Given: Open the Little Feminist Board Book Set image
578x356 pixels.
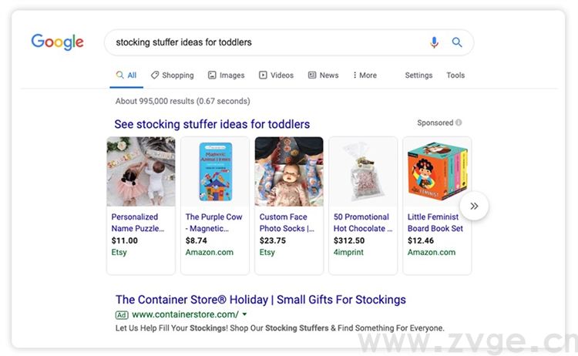Looking at the screenshot, I should click(x=437, y=172).
